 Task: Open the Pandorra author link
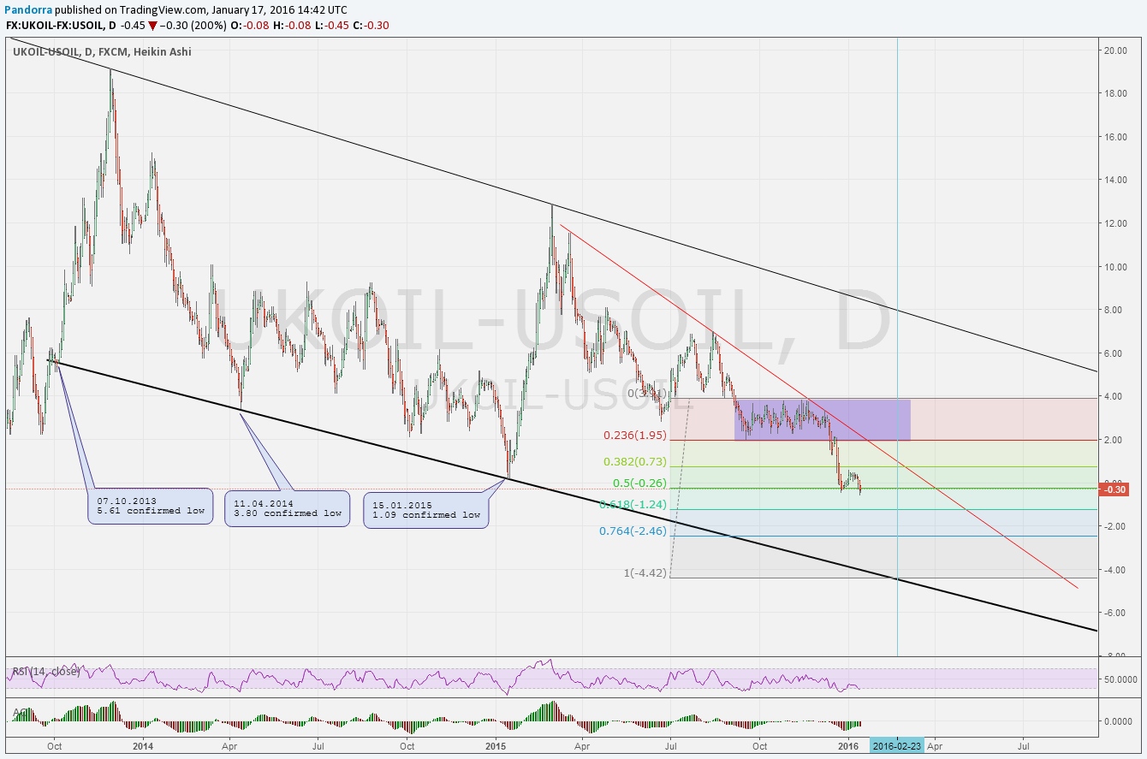point(27,9)
